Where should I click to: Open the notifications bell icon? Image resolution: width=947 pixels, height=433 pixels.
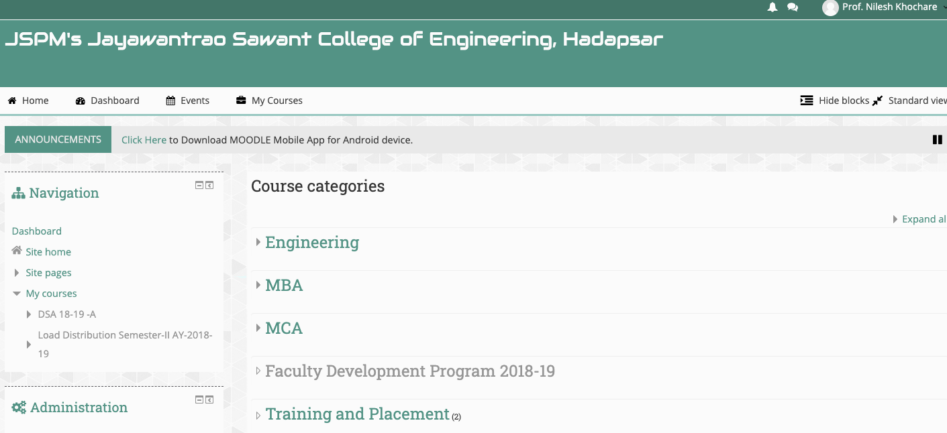click(772, 7)
